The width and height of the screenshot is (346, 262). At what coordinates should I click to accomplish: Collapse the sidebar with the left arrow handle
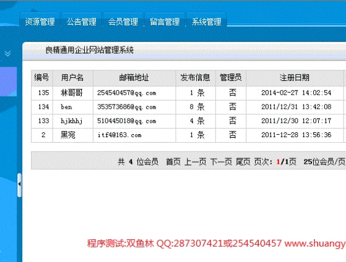tap(19, 184)
